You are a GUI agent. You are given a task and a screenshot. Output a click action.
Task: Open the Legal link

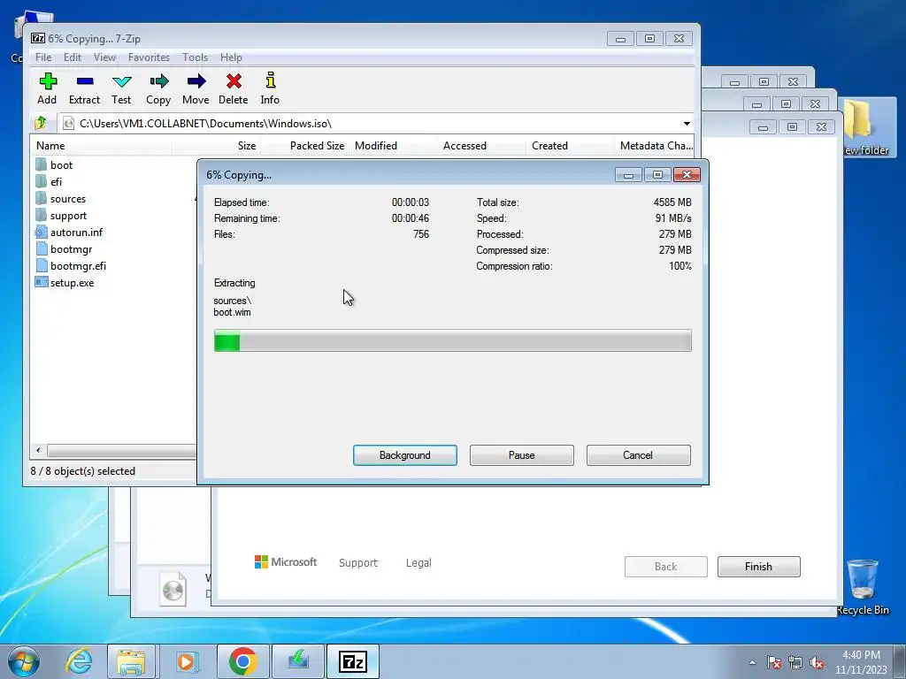(x=418, y=563)
